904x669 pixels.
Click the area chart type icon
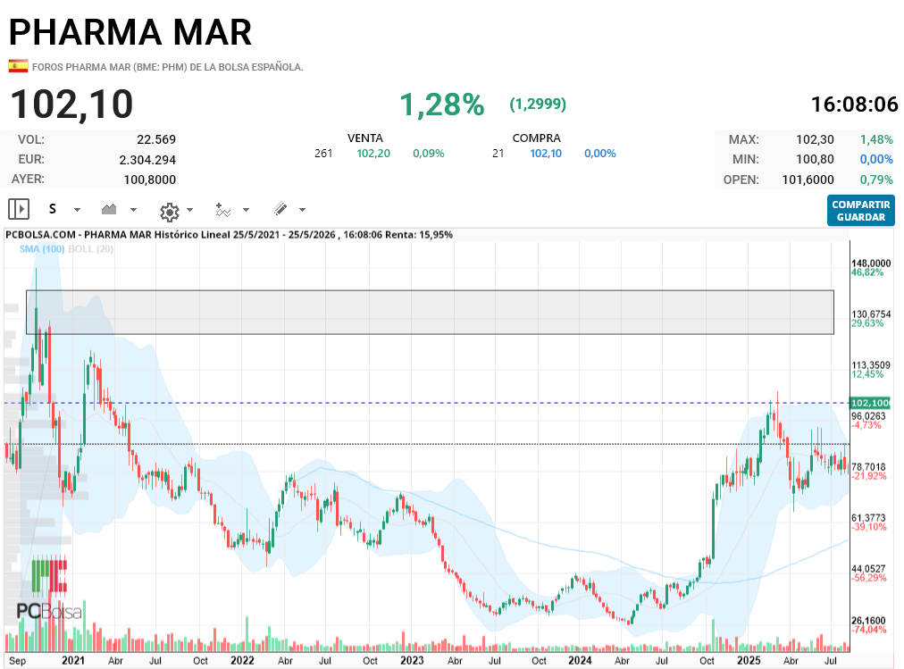click(109, 209)
